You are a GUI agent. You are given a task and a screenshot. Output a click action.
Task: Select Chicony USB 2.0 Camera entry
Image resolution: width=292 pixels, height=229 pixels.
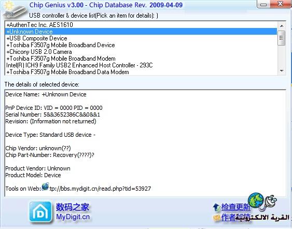coord(141,51)
